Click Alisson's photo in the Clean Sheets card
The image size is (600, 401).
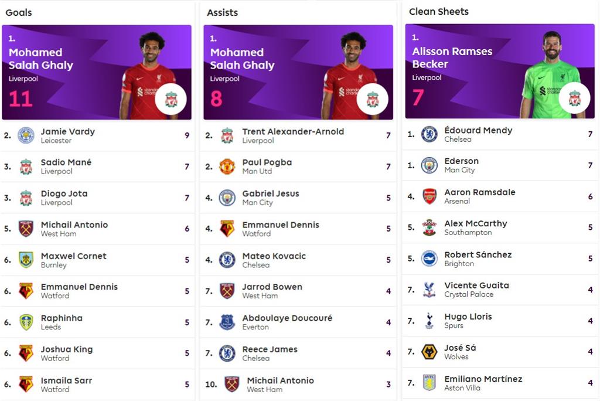(x=550, y=73)
